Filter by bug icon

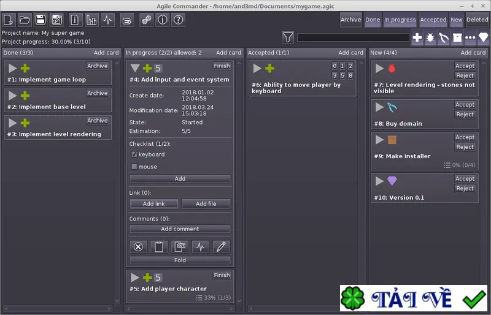(430, 37)
